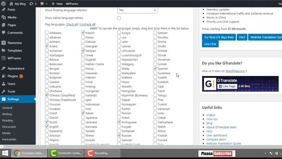
Task: Toggle Show native language names checkbox
Action: (119, 18)
